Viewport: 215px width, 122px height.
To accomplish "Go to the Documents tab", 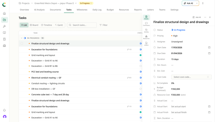I will 56,10.
